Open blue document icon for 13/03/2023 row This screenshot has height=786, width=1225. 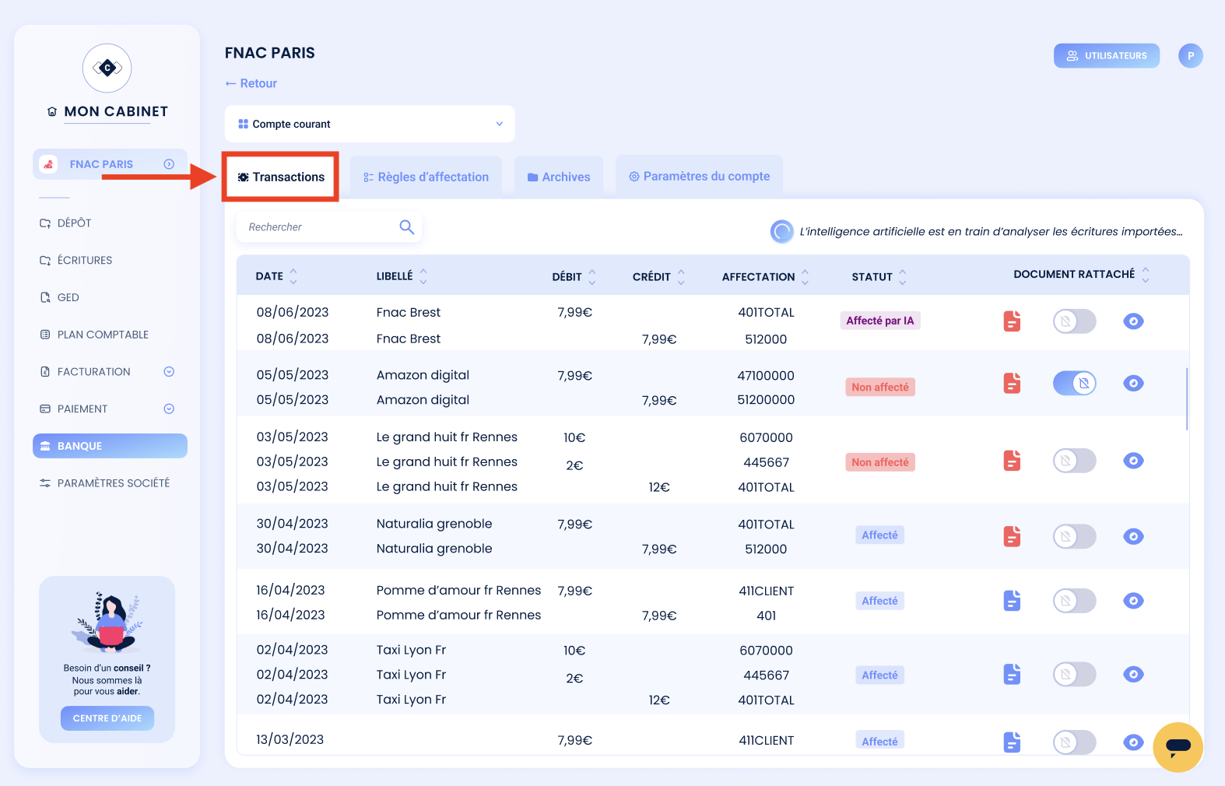coord(1012,742)
